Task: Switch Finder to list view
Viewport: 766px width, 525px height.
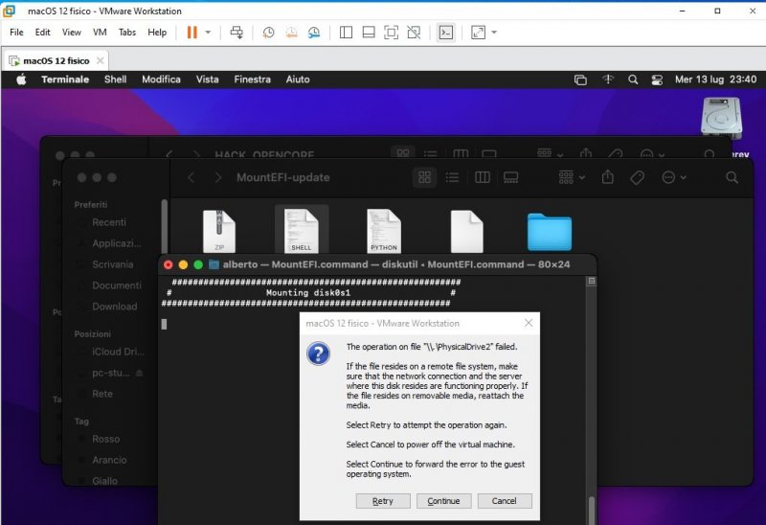Action: click(453, 177)
